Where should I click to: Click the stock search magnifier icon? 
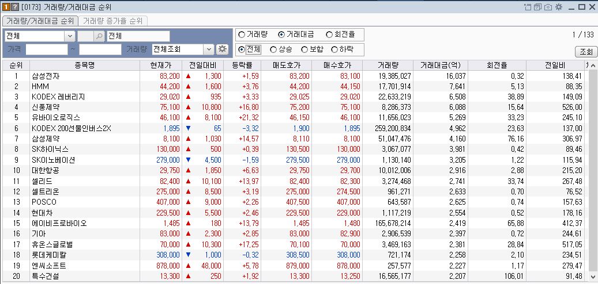coord(99,36)
